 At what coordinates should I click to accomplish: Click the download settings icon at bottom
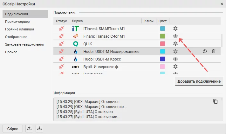pyautogui.click(x=39, y=129)
